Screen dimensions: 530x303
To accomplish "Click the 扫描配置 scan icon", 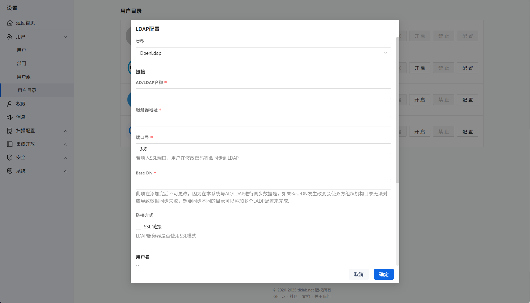I will click(10, 131).
